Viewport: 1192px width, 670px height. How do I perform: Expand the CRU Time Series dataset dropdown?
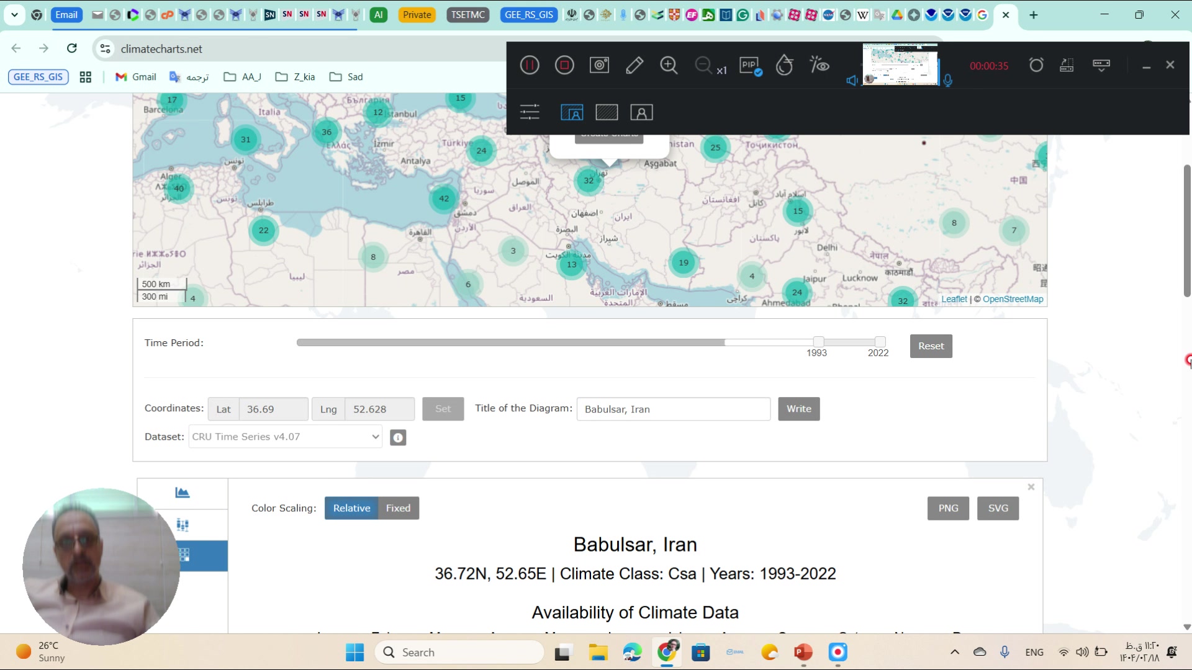point(285,437)
